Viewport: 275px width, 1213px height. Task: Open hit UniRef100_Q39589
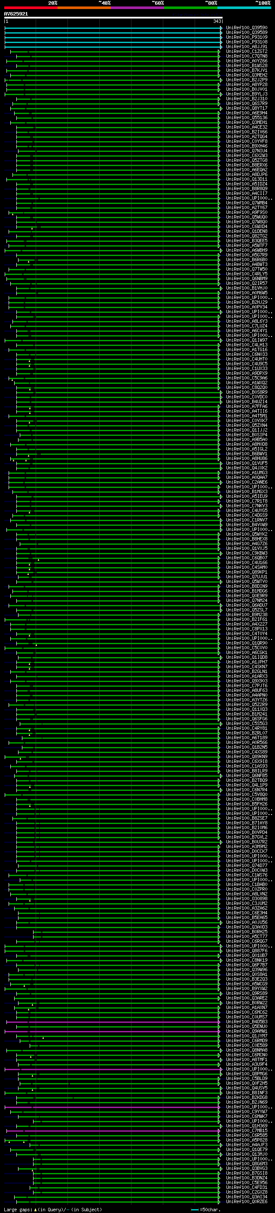247,33
